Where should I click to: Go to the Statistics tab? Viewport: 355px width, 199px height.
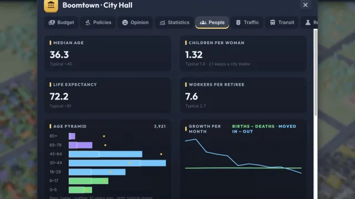(x=174, y=23)
